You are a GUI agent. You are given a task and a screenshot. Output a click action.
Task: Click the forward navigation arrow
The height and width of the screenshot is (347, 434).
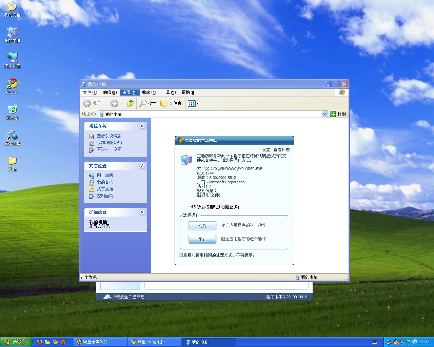[114, 103]
